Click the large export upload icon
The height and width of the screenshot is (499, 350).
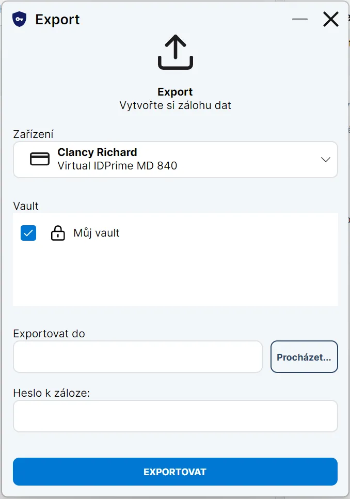pyautogui.click(x=176, y=52)
